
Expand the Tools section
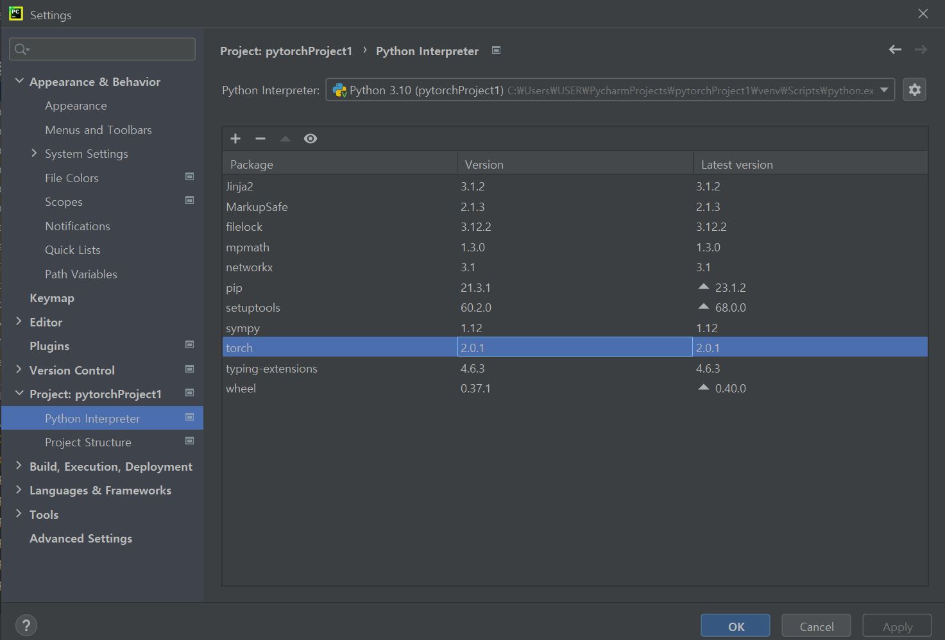click(19, 514)
